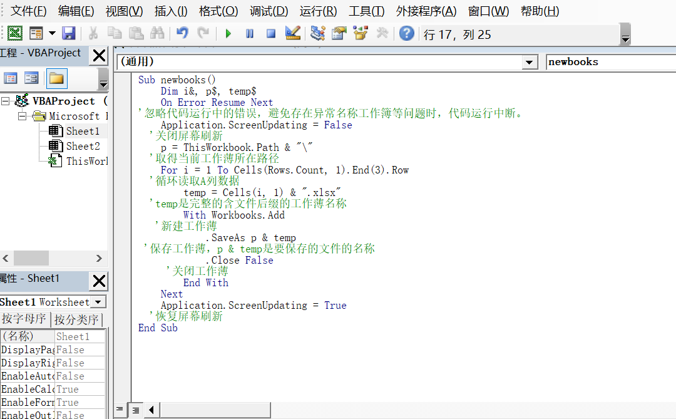Close the Sheet1 properties panel

point(99,281)
